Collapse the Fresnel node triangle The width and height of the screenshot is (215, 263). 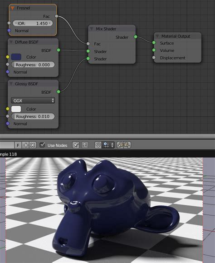tap(12, 8)
